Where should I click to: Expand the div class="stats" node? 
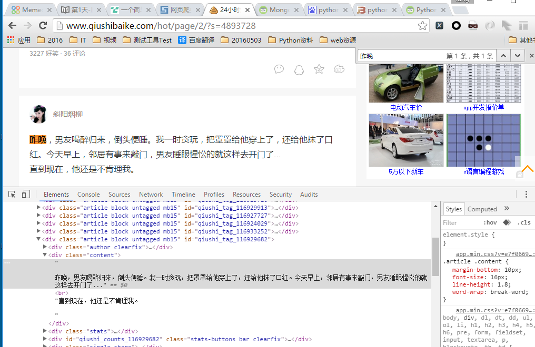(45, 331)
